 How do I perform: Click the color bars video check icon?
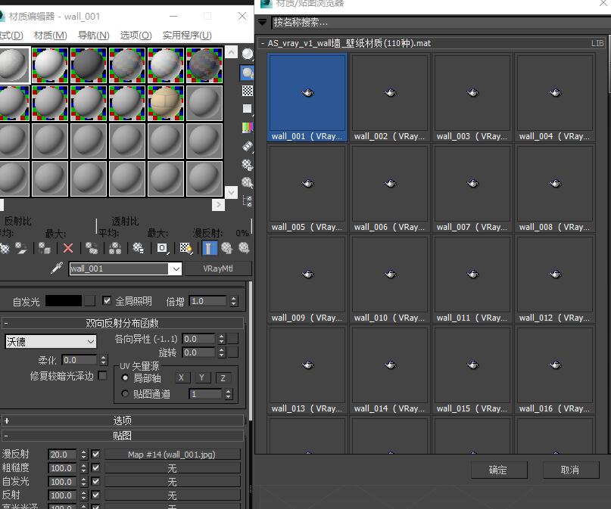[x=248, y=127]
